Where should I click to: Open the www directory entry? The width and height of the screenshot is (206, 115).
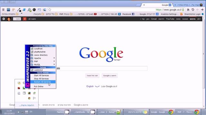coord(43,55)
